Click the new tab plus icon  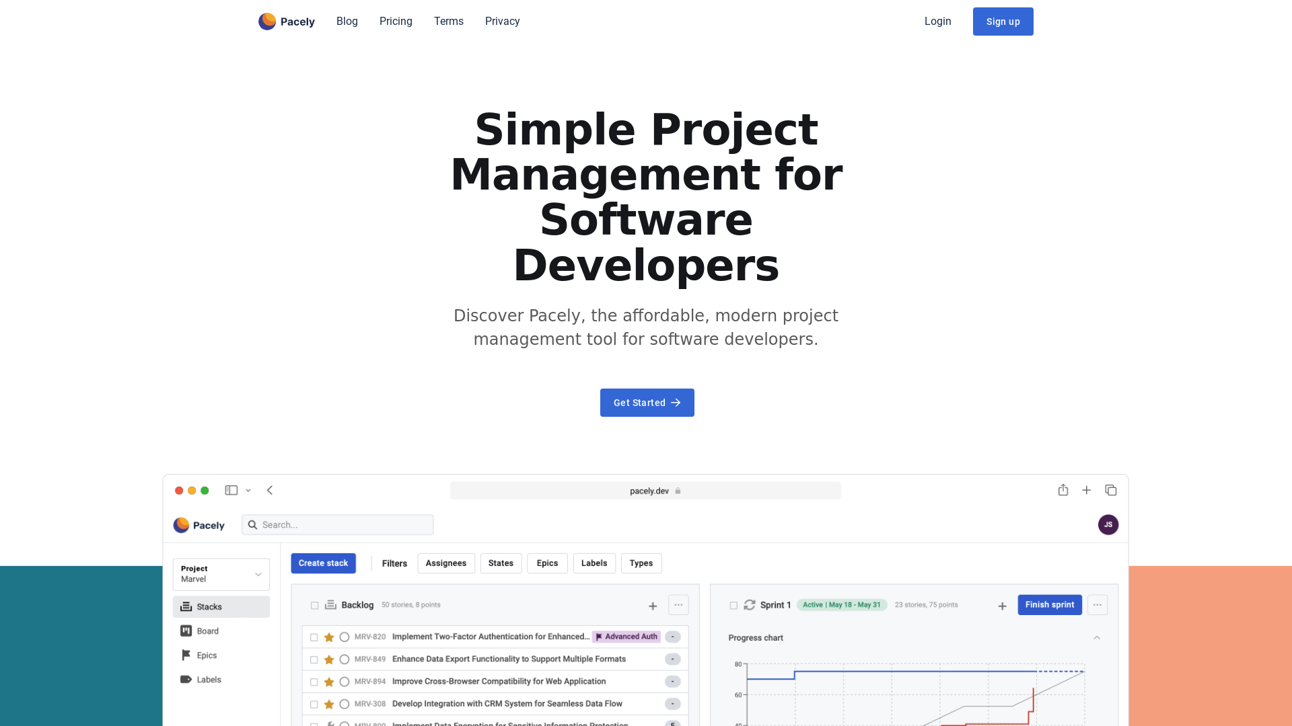tap(1087, 490)
